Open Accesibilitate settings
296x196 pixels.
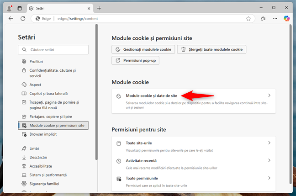click(x=53, y=166)
